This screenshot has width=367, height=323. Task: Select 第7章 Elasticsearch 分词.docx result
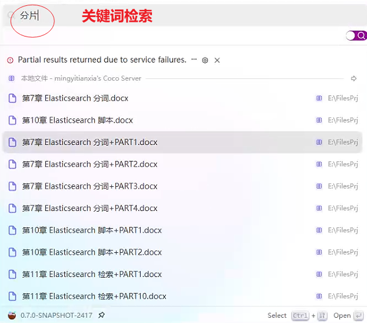(x=183, y=98)
